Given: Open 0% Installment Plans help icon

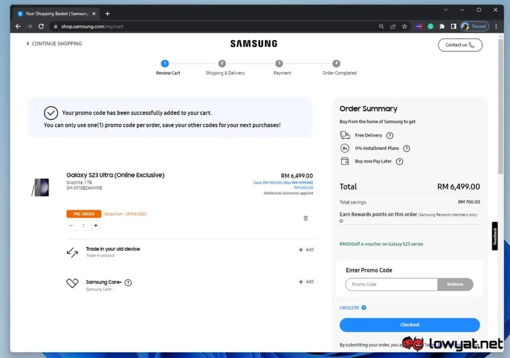Looking at the screenshot, I should pyautogui.click(x=406, y=149).
